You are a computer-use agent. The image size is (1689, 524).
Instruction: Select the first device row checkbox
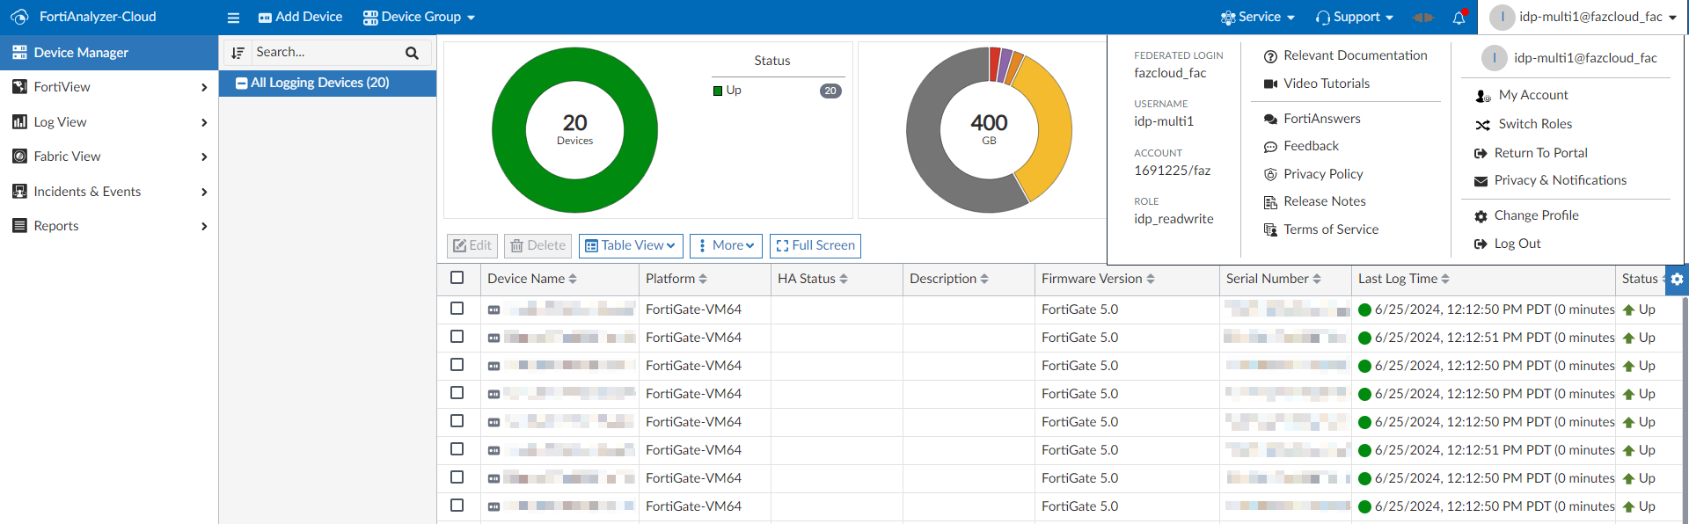point(457,309)
